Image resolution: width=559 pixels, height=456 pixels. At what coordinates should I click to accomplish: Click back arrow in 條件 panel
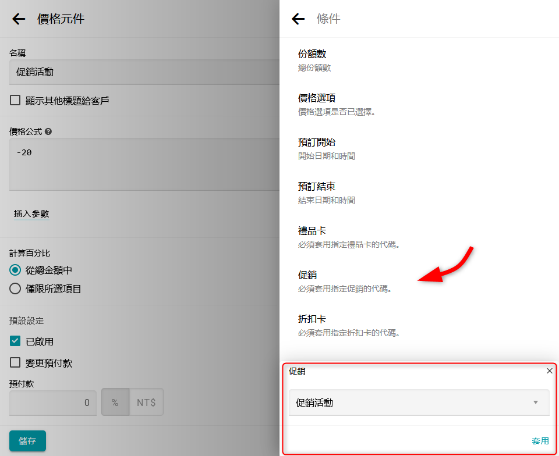point(298,19)
